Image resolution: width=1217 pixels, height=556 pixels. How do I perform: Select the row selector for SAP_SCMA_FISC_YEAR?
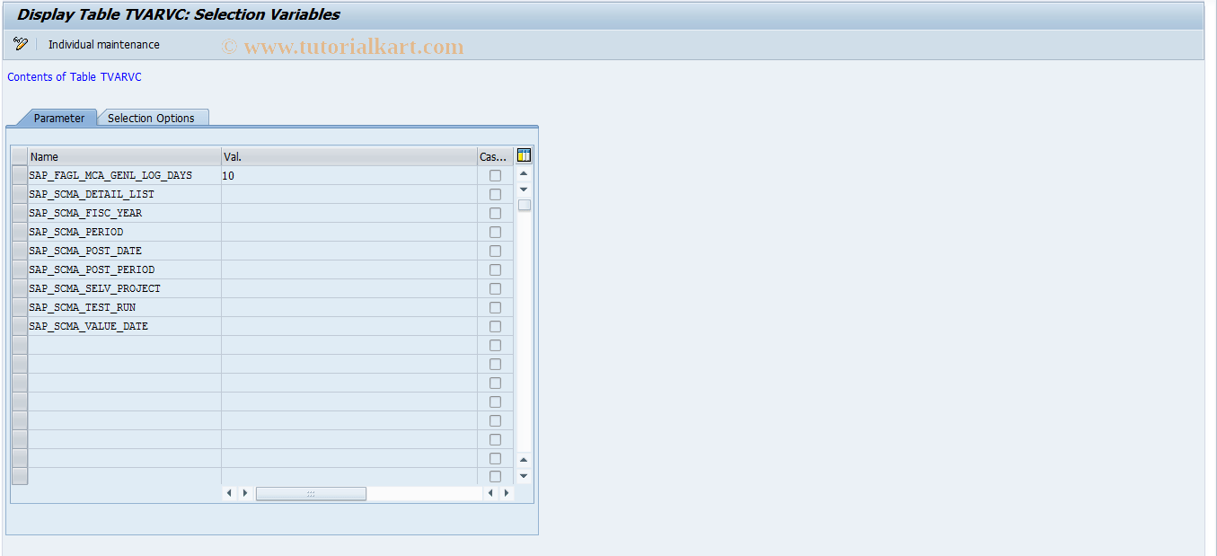19,213
